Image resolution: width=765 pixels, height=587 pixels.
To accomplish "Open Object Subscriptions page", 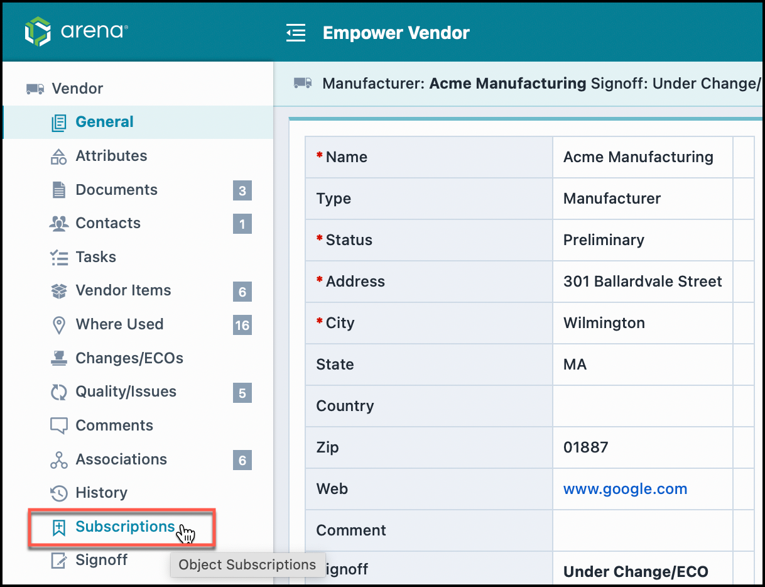I will click(x=125, y=527).
